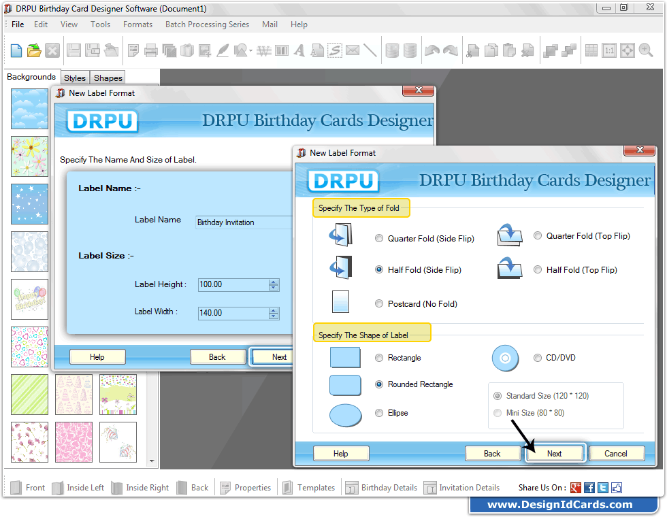Open the Templates bottom tab
The height and width of the screenshot is (517, 667).
(x=309, y=488)
